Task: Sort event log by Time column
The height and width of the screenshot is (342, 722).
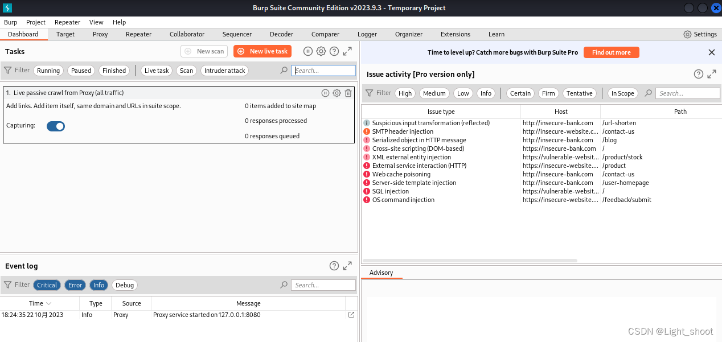Action: [40, 303]
